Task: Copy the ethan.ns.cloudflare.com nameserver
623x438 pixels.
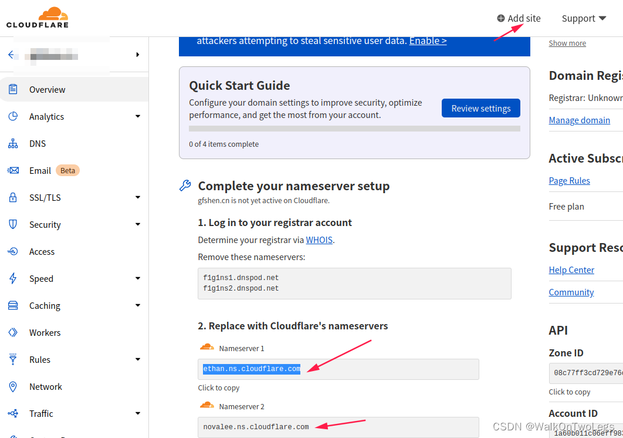Action: pyautogui.click(x=338, y=369)
